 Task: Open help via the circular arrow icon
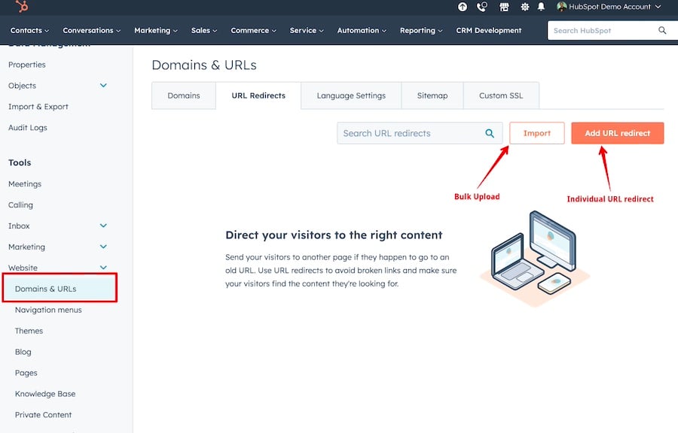pos(462,8)
